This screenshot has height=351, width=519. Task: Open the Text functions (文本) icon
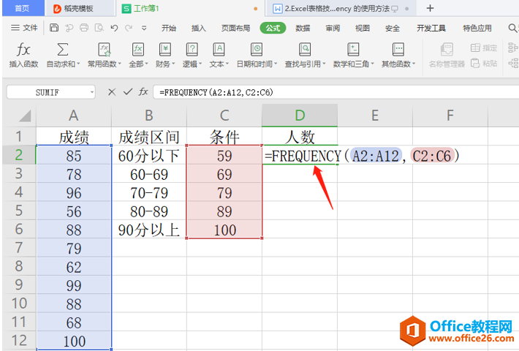click(x=219, y=50)
